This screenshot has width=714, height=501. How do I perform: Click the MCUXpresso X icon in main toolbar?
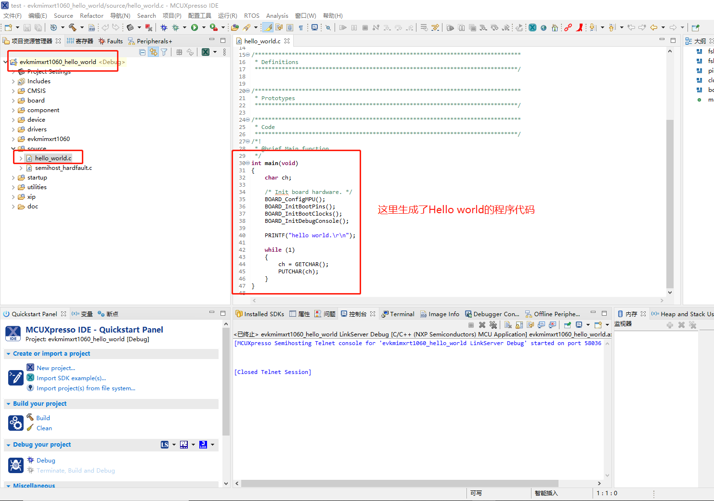click(x=532, y=27)
